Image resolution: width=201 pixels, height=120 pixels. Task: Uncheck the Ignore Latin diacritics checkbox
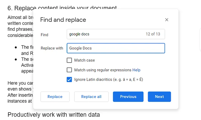[70, 80]
